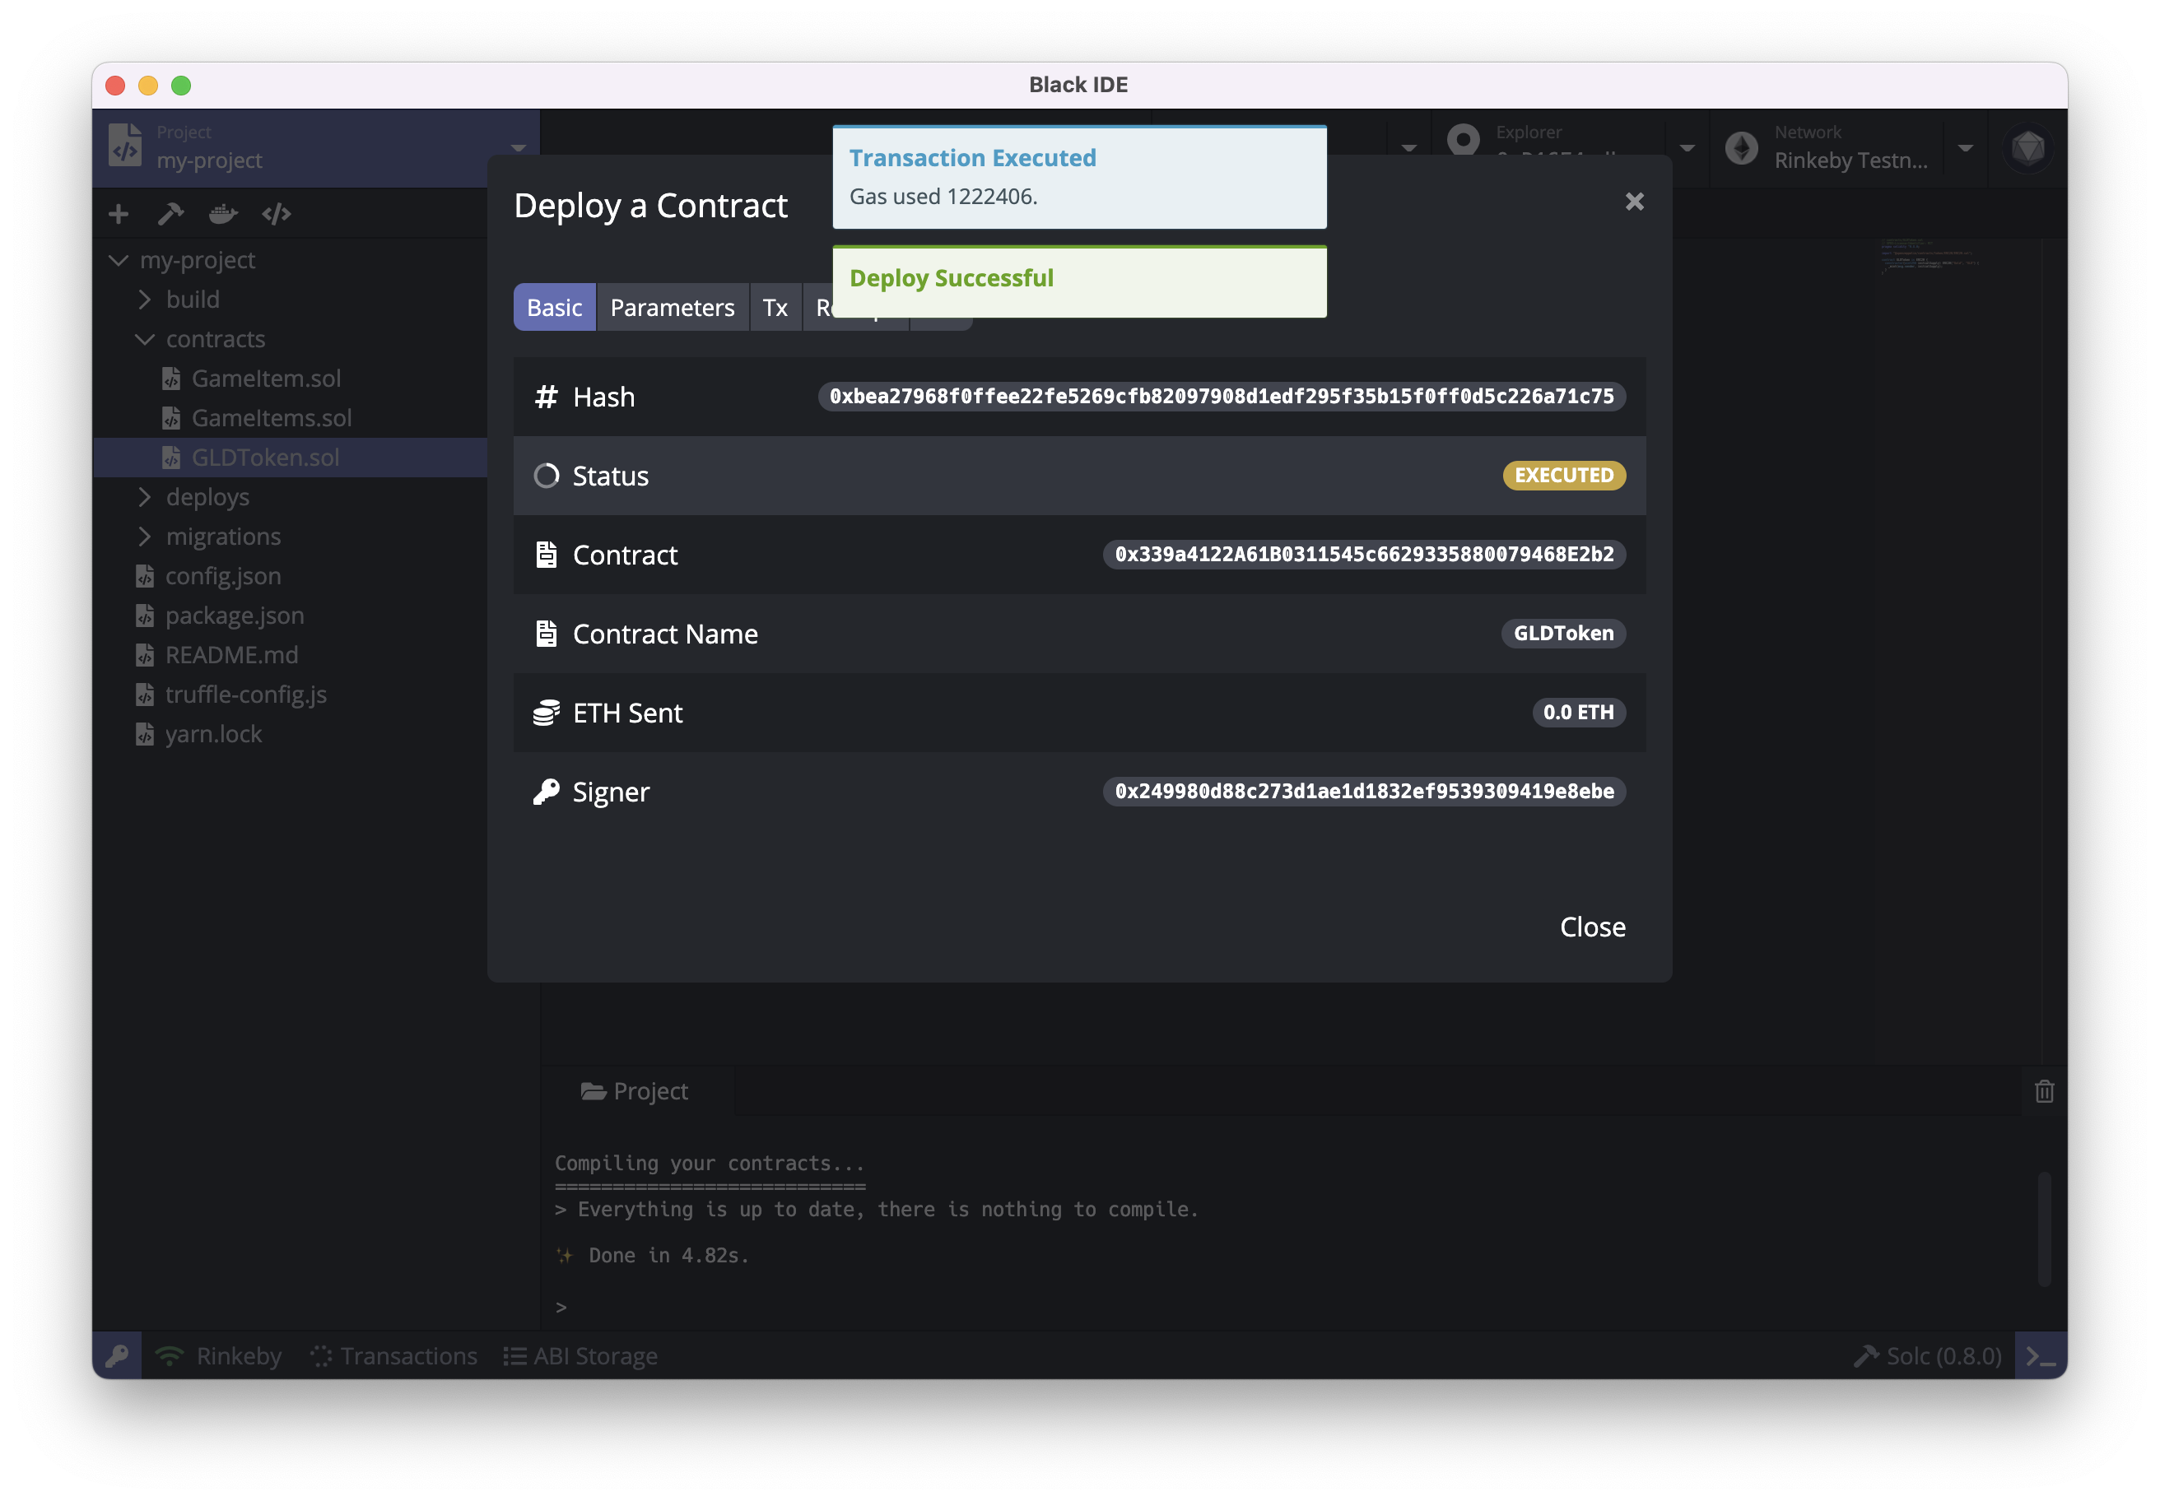
Task: Click the code brackets deploy icon
Action: [277, 215]
